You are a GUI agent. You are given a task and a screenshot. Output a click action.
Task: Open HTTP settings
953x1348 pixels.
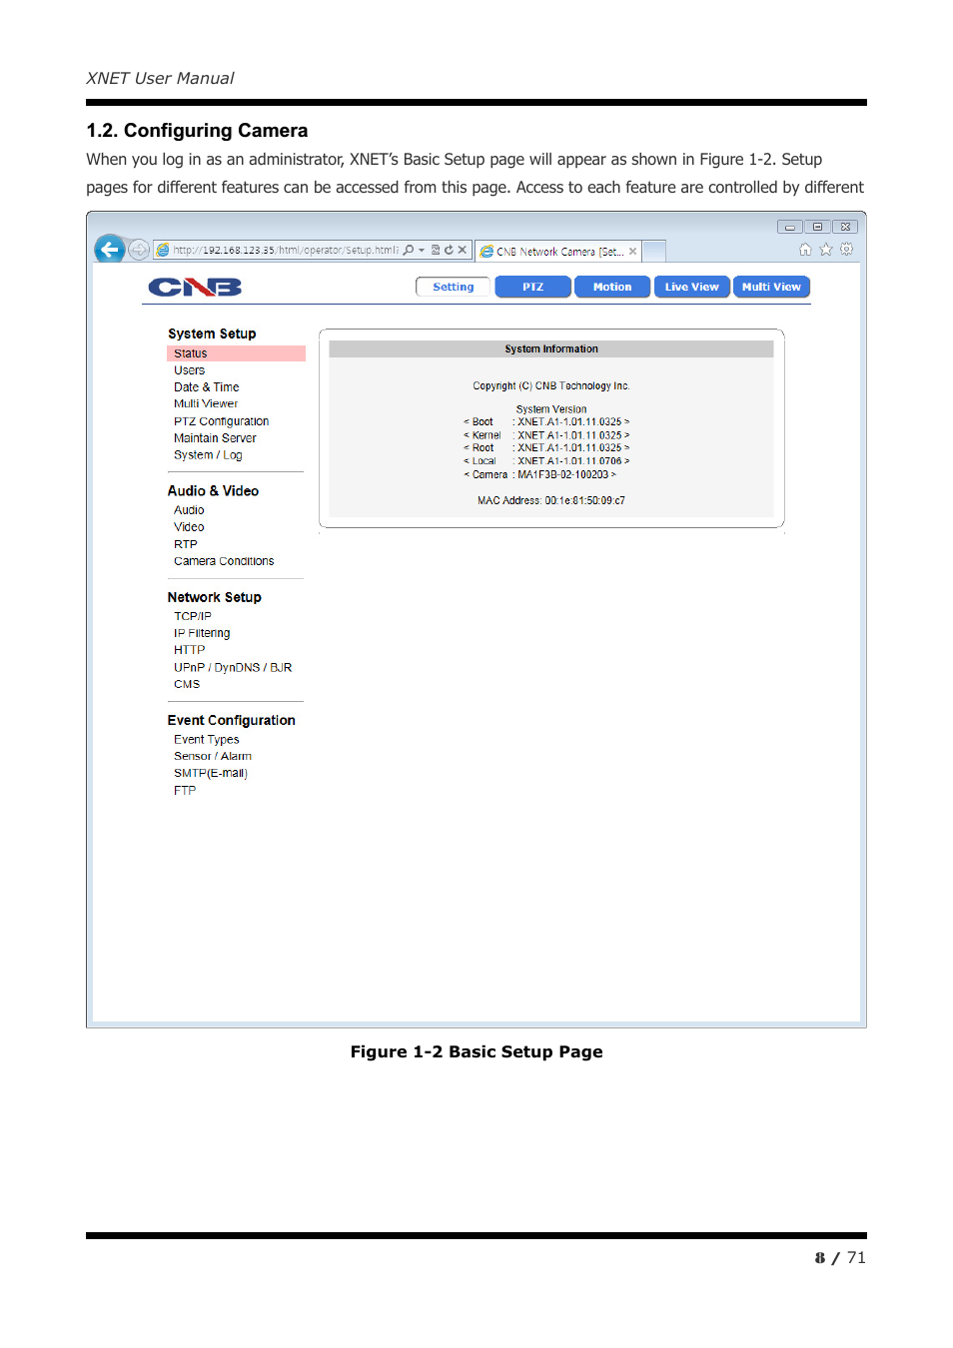click(x=190, y=650)
